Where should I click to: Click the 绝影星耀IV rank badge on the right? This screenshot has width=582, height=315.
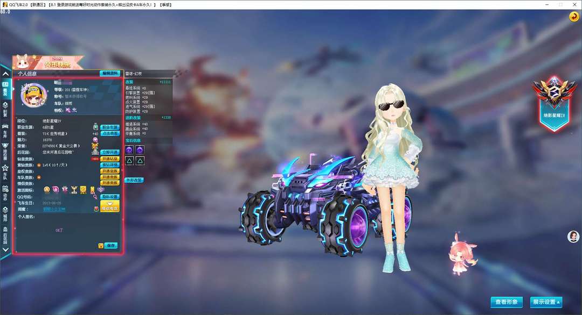point(554,104)
